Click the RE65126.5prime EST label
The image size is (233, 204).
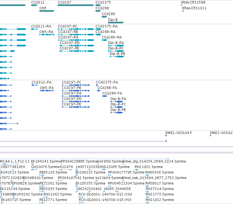[53, 172]
